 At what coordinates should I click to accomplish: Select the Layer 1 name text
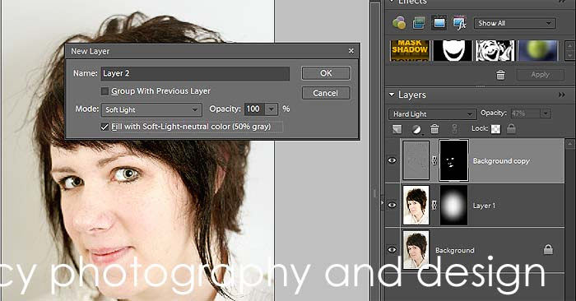(x=484, y=206)
